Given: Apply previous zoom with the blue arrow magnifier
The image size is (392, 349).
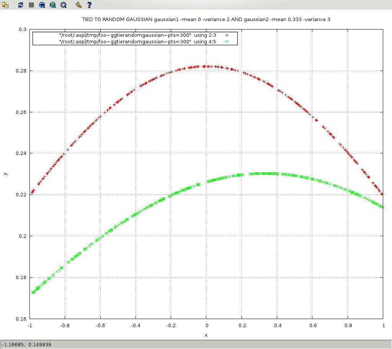Looking at the screenshot, I should click(x=42, y=5).
